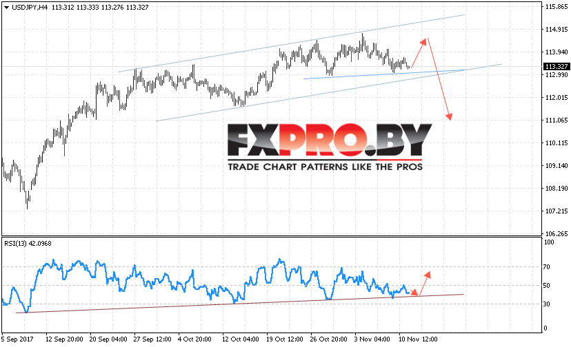Screen dimensions: 571x347
Task: Click the 111.065 price axis label
Action: click(557, 120)
